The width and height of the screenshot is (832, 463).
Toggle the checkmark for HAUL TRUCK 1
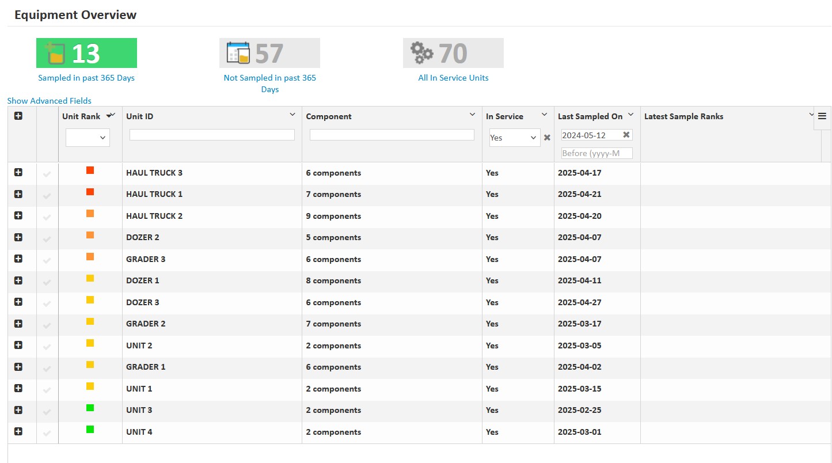(47, 195)
